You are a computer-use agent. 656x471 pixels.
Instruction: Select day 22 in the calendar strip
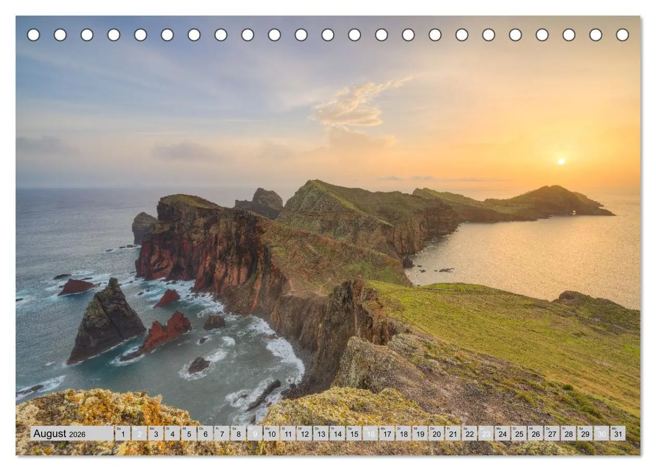470,434
